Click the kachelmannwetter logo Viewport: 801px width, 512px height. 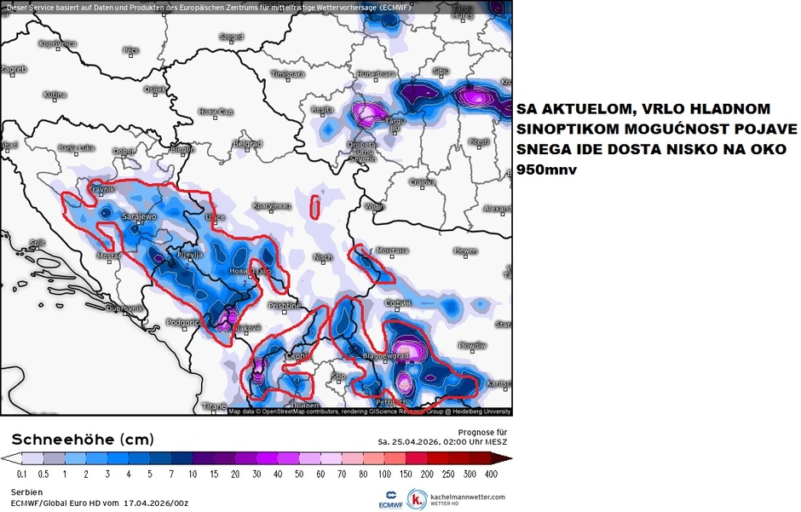click(x=418, y=500)
